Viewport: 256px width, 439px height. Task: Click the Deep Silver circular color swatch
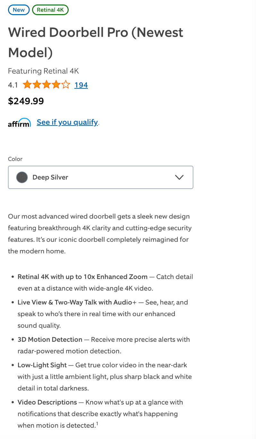pos(22,177)
